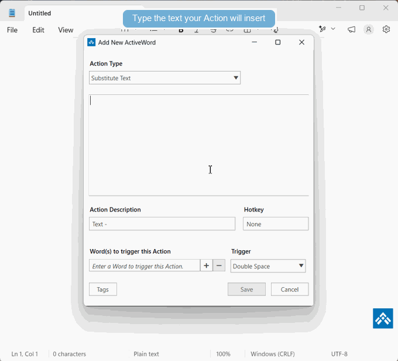Open the Action Type dropdown

(x=164, y=78)
